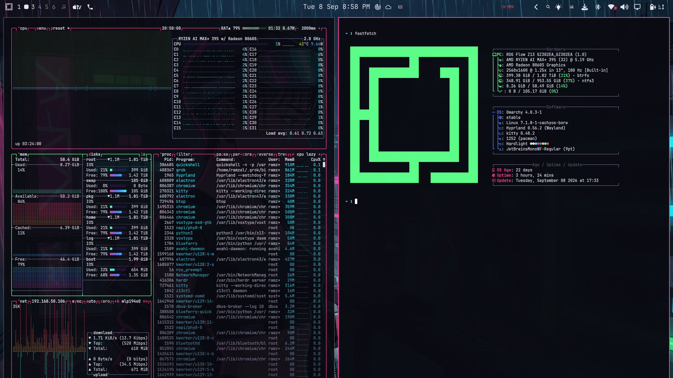Open the cloud weather icon beside the clock
673x378 pixels.
[388, 7]
